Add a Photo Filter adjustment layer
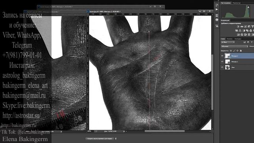The height and width of the screenshot is (143, 254). [x=247, y=31]
